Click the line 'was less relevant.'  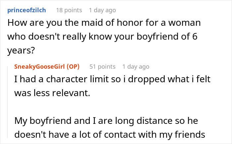[52, 93]
